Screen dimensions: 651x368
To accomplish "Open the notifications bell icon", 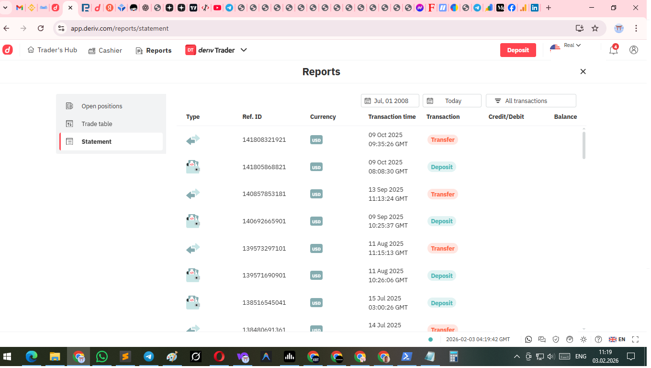I will tap(613, 50).
